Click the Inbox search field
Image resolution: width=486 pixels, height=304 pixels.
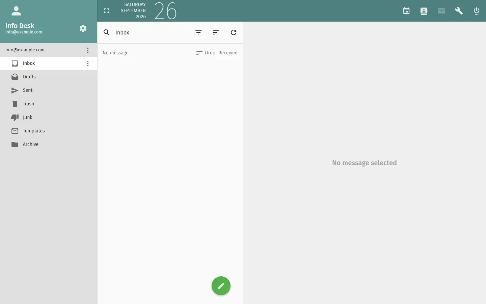[x=152, y=32]
